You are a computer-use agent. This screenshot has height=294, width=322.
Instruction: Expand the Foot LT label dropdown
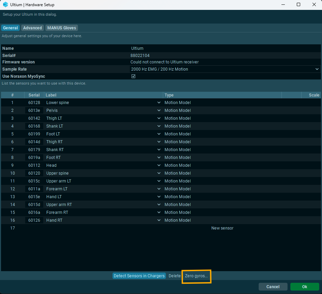click(159, 134)
